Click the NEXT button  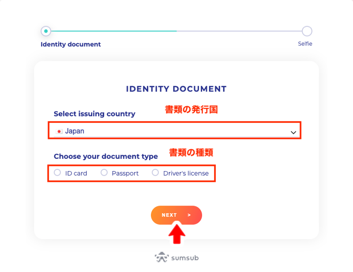(x=176, y=215)
